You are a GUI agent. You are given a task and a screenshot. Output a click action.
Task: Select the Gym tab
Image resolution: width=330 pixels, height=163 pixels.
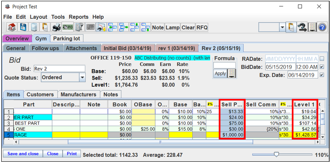point(41,39)
